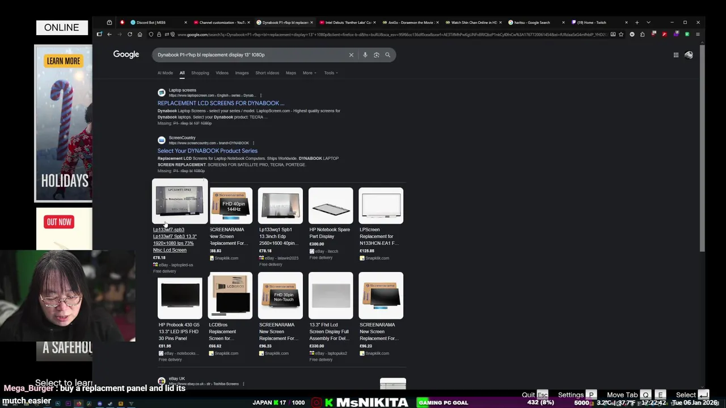Image resolution: width=726 pixels, height=408 pixels.
Task: Open Lp133wq1 Spb1 13.3inch product thumbnail
Action: 280,206
